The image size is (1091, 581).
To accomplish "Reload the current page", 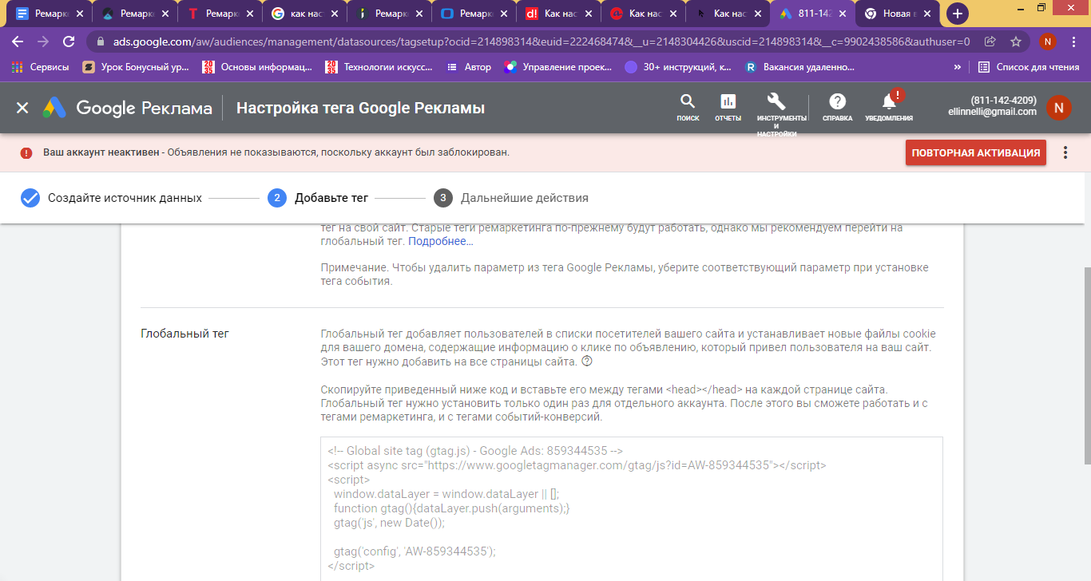I will [69, 41].
